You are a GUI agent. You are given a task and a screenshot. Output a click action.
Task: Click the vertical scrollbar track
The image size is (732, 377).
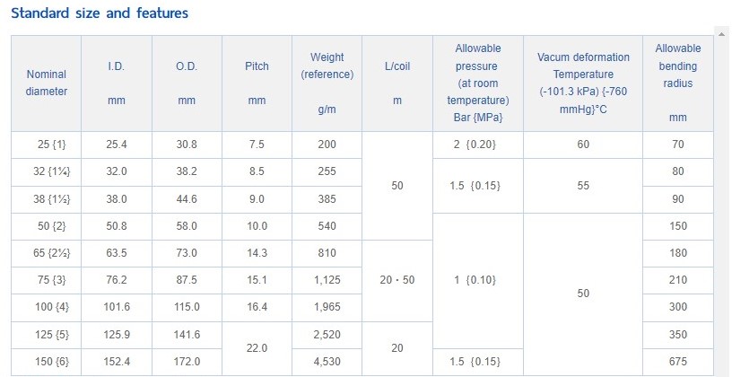tap(723, 206)
